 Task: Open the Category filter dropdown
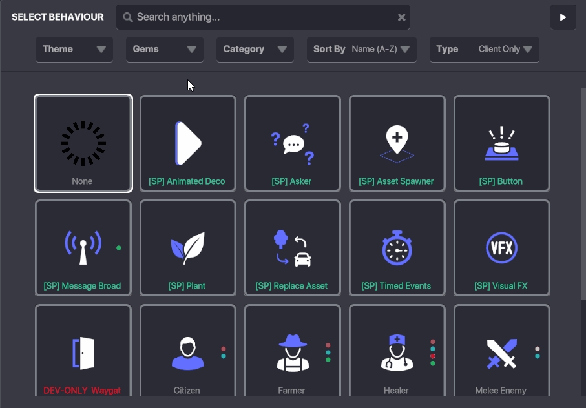tap(255, 49)
